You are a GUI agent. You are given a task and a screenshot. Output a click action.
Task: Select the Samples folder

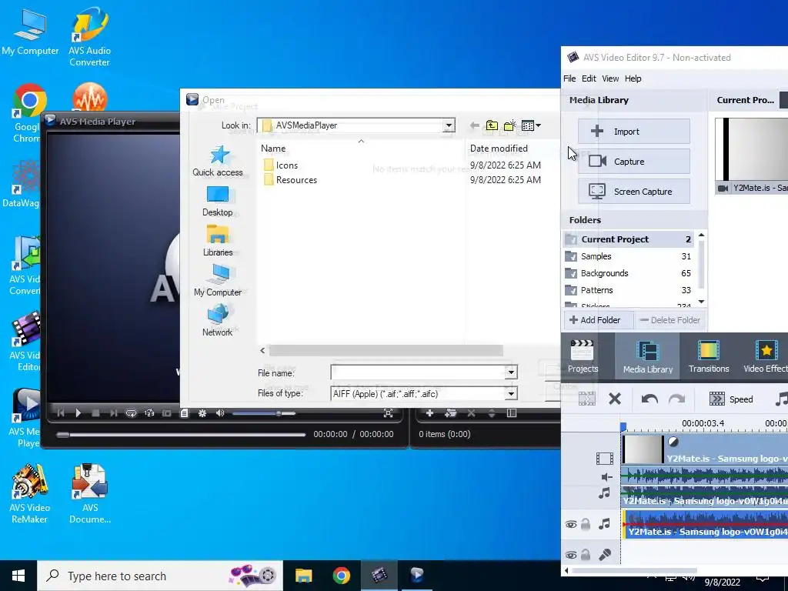[x=628, y=256]
